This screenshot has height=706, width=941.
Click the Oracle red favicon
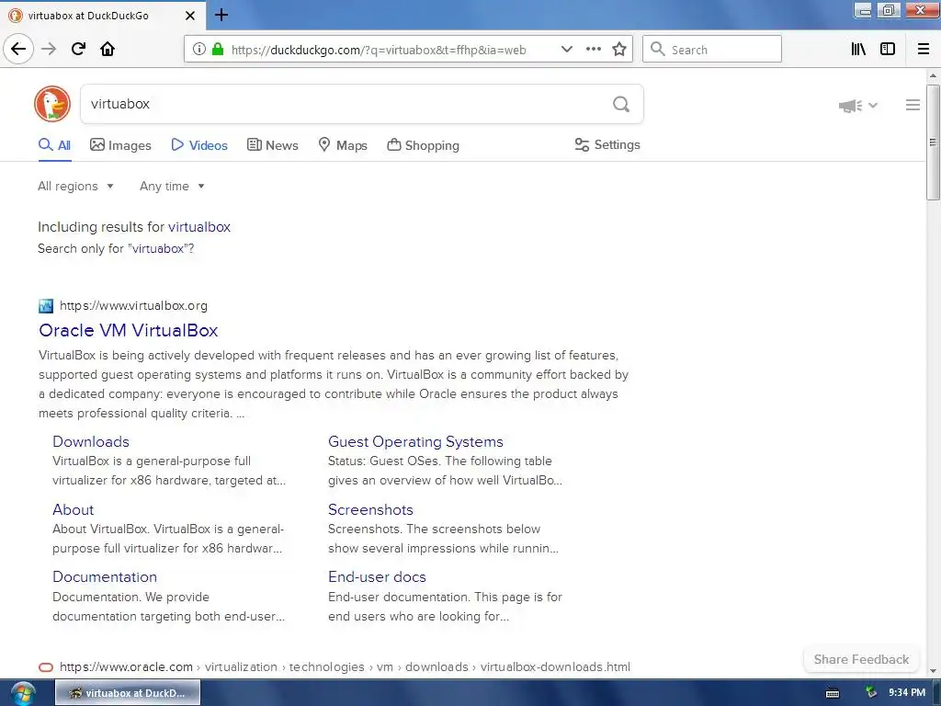[46, 667]
